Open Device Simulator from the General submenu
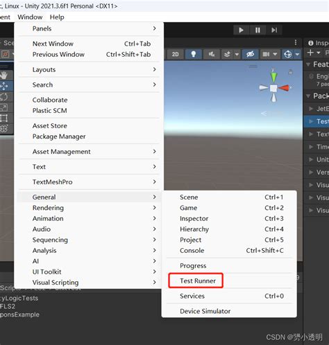This screenshot has width=329, height=345. tap(229, 311)
